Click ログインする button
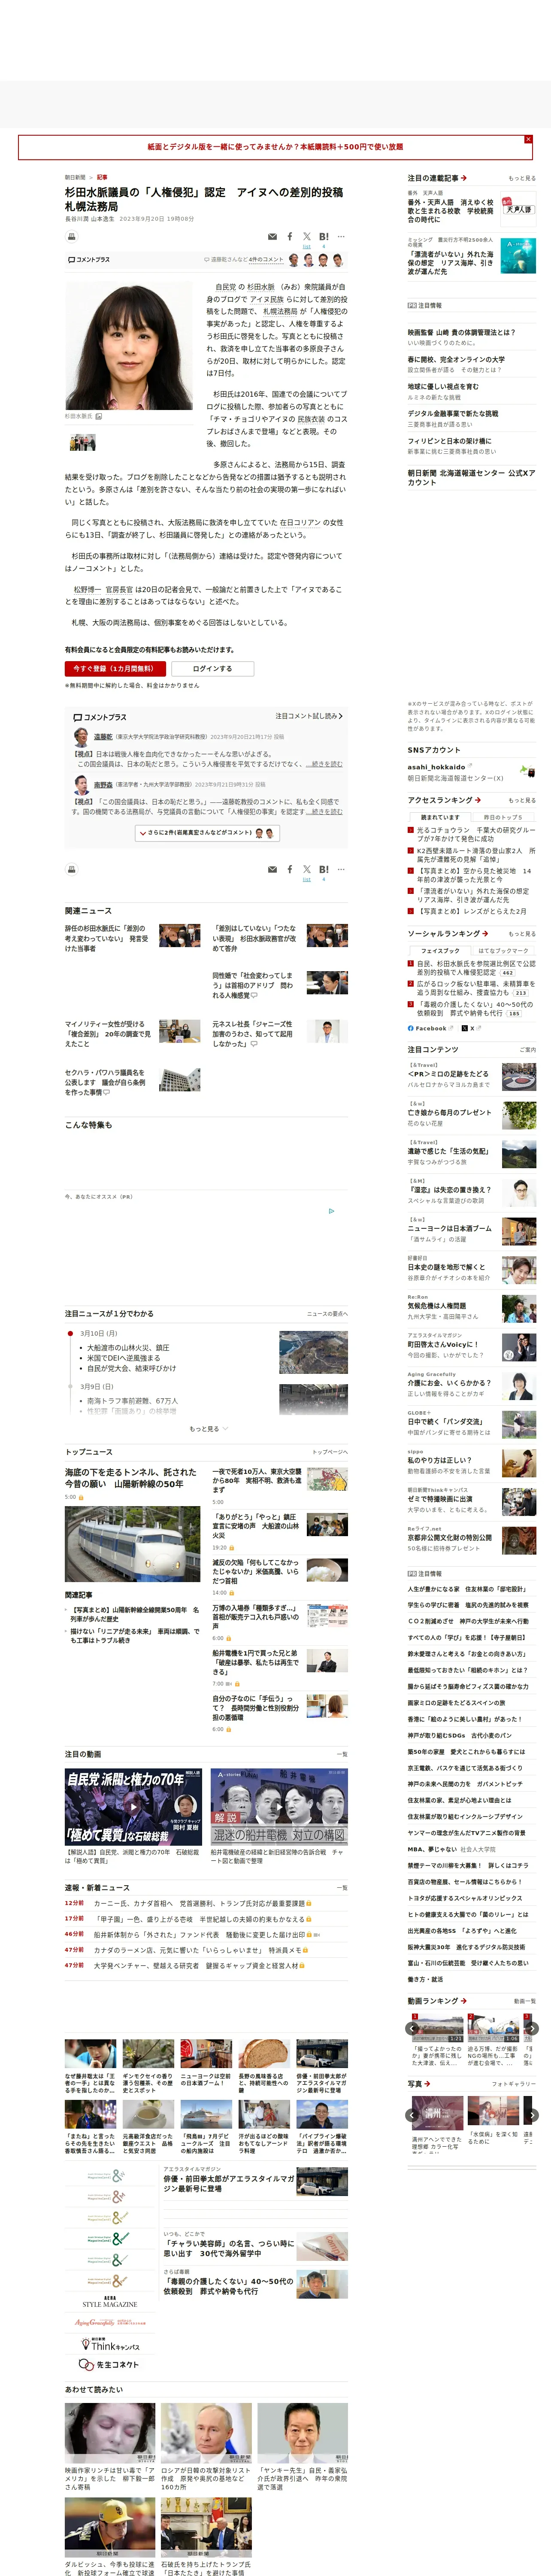Image resolution: width=551 pixels, height=2576 pixels. click(212, 668)
